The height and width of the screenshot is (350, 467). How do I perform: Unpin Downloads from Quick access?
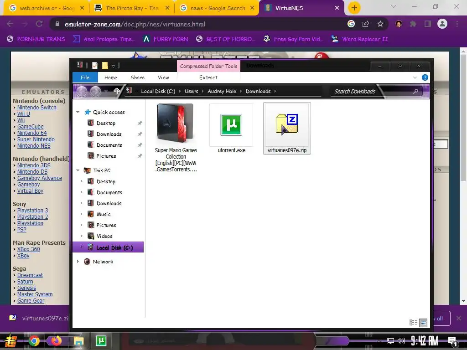pyautogui.click(x=140, y=134)
